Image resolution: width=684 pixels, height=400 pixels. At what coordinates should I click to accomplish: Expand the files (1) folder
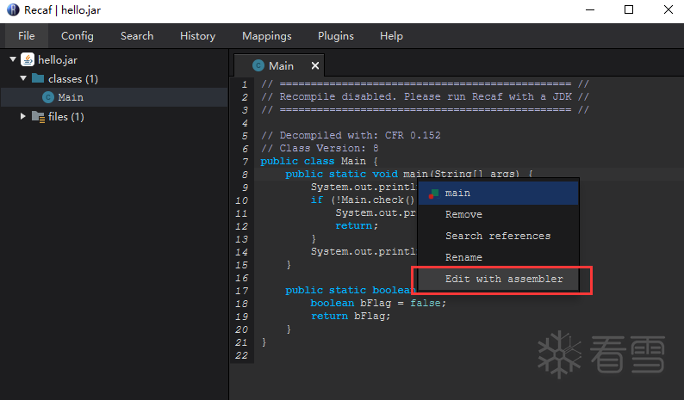(x=23, y=116)
